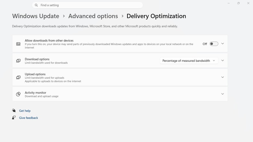Click the Upload options icon
Viewport: 253px width, 142px height.
[x=18, y=77]
